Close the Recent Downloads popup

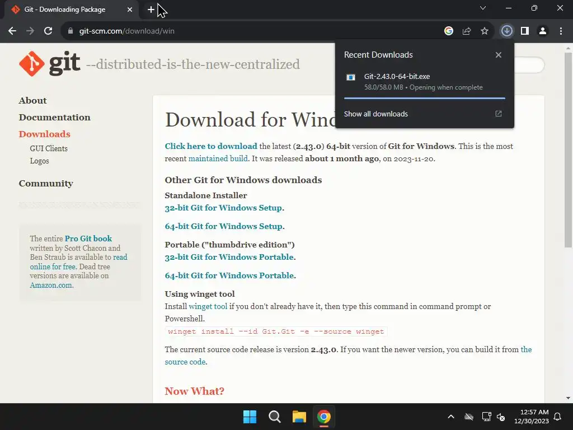point(499,55)
